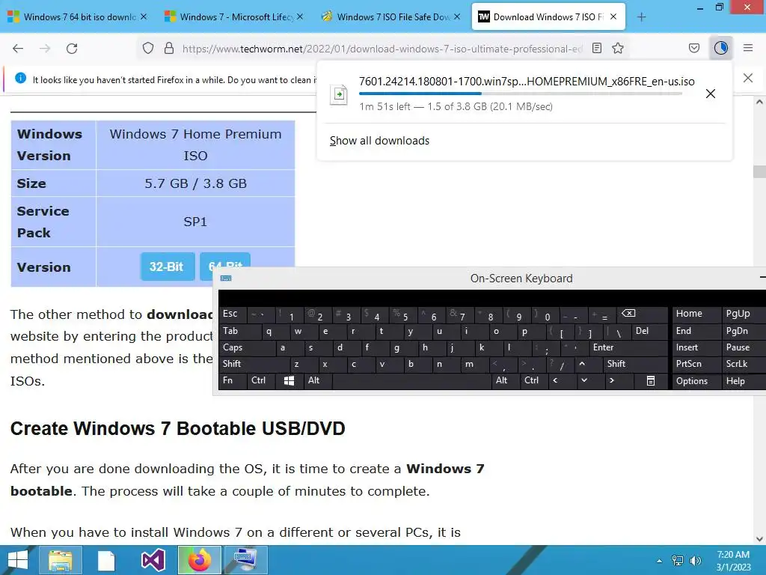
Task: Click Enter key on On-Screen Keyboard
Action: point(628,347)
